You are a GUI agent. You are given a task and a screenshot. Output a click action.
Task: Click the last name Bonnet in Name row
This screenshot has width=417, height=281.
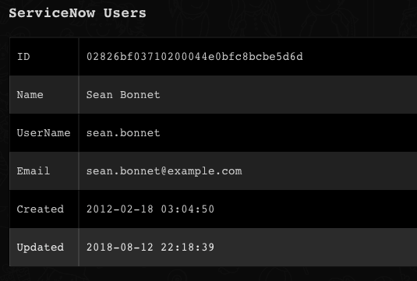pos(140,94)
